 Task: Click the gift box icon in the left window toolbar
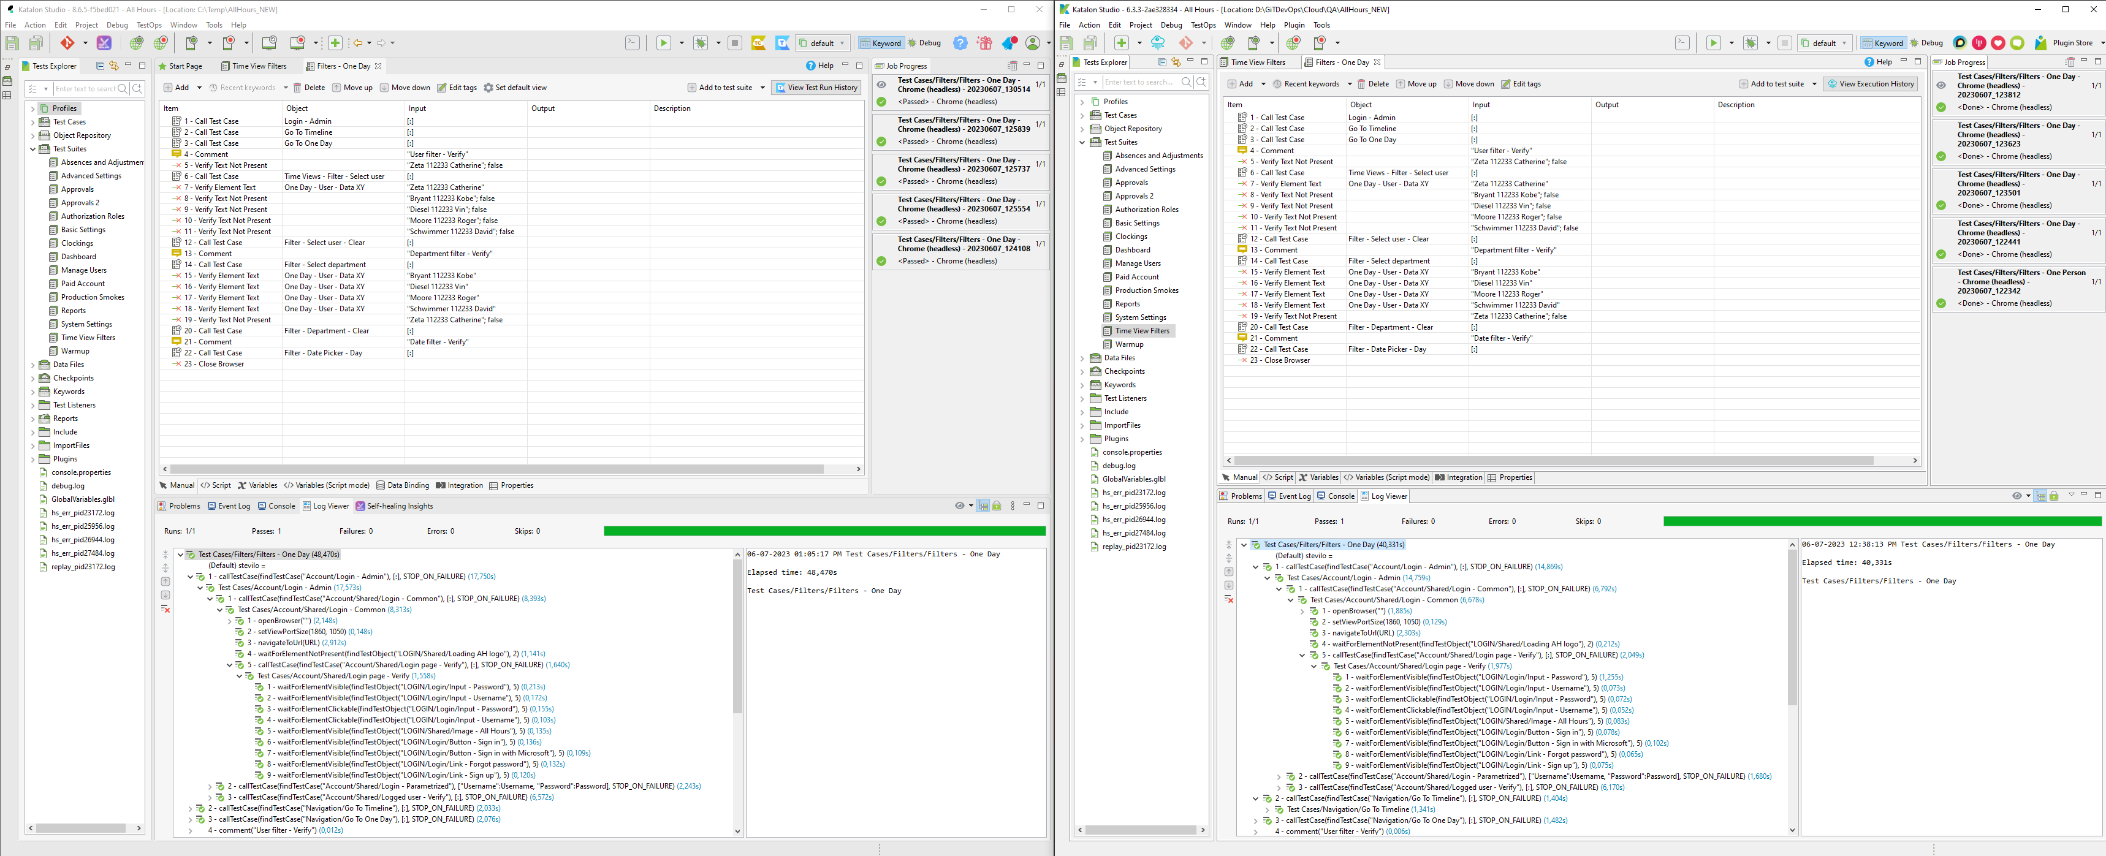pyautogui.click(x=984, y=44)
